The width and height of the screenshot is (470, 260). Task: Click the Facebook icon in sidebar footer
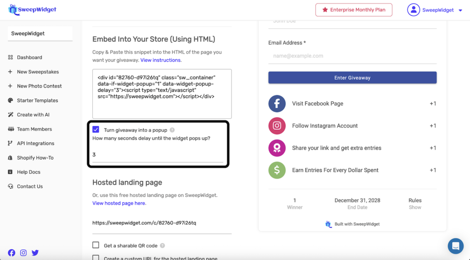11,253
